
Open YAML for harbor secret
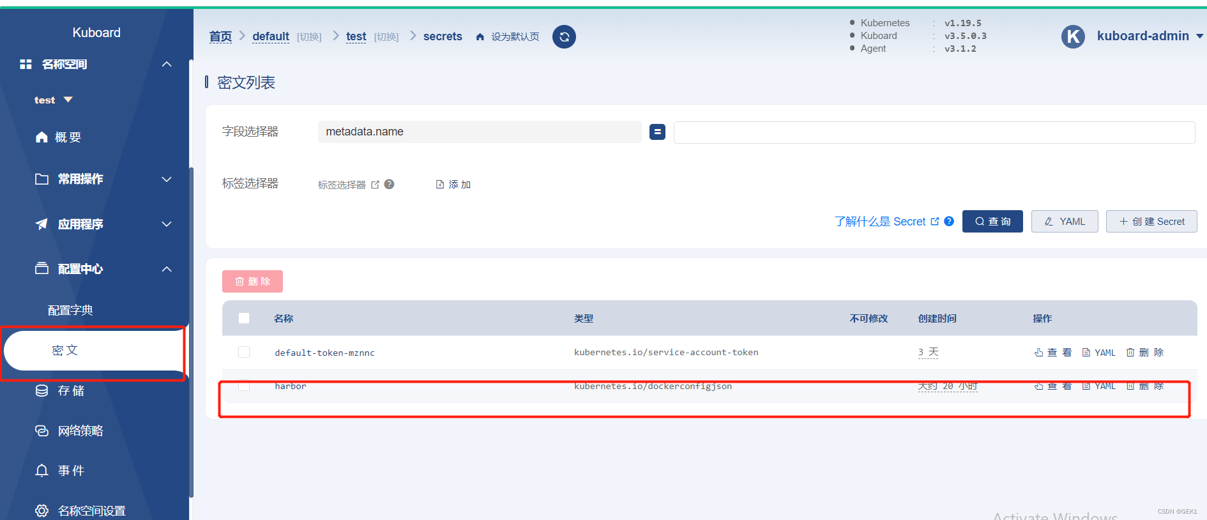(1098, 386)
